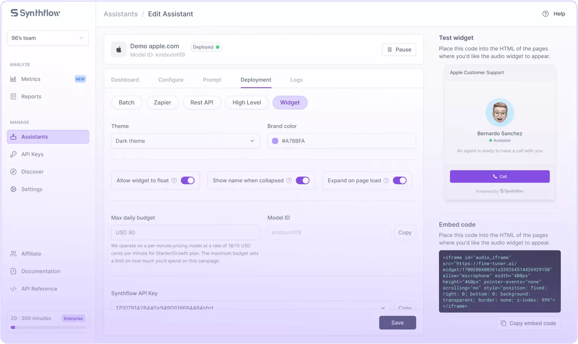
Task: Open the API Reference code icon
Action: 13,288
